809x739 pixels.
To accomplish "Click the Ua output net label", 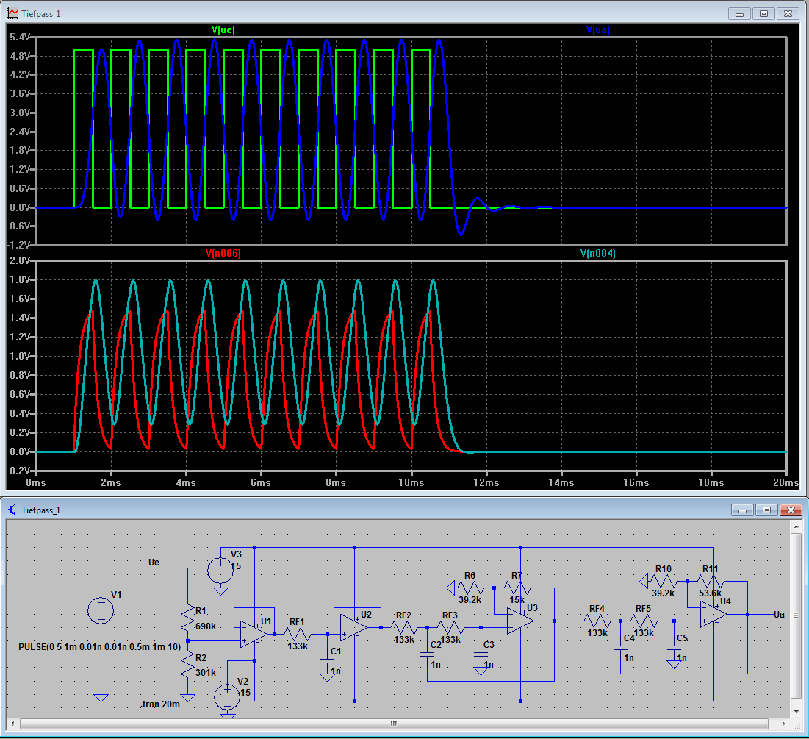I will point(780,614).
